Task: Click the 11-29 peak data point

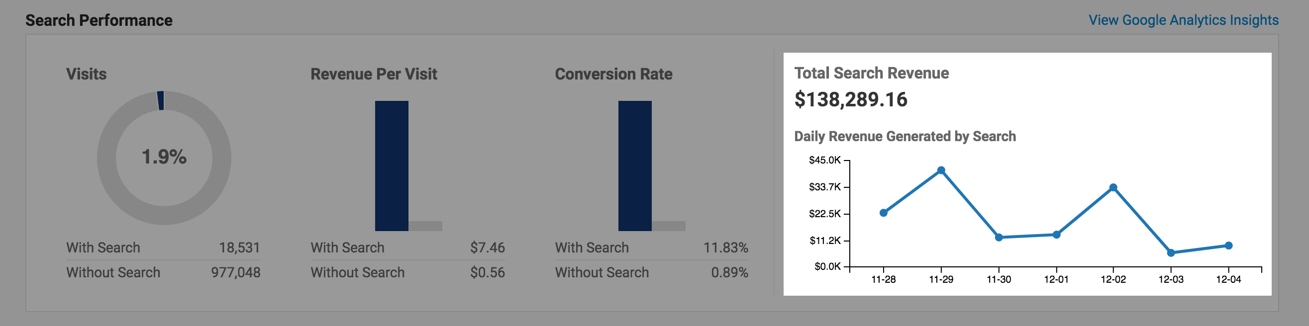Action: [941, 170]
